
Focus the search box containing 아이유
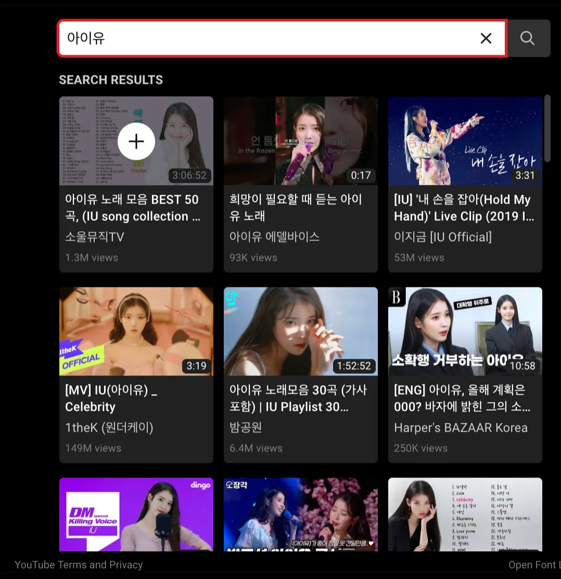point(283,38)
